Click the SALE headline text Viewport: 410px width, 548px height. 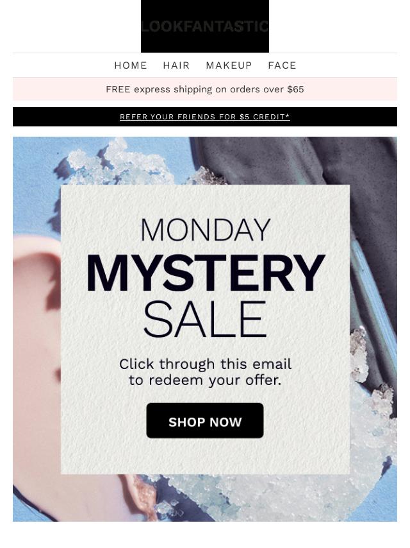205,319
